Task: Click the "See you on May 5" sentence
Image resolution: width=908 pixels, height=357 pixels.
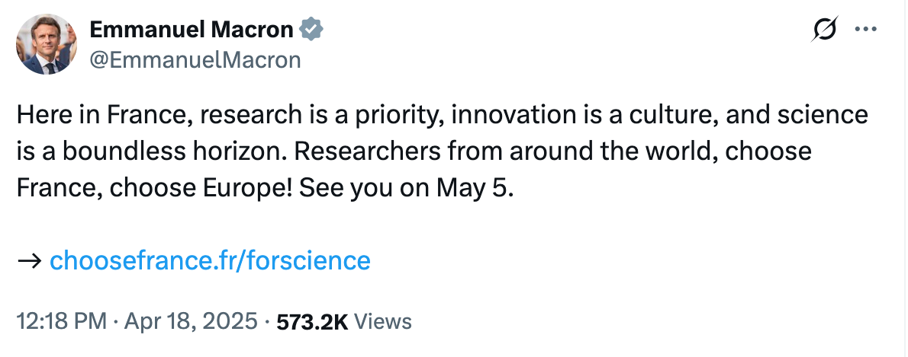Action: [x=407, y=186]
